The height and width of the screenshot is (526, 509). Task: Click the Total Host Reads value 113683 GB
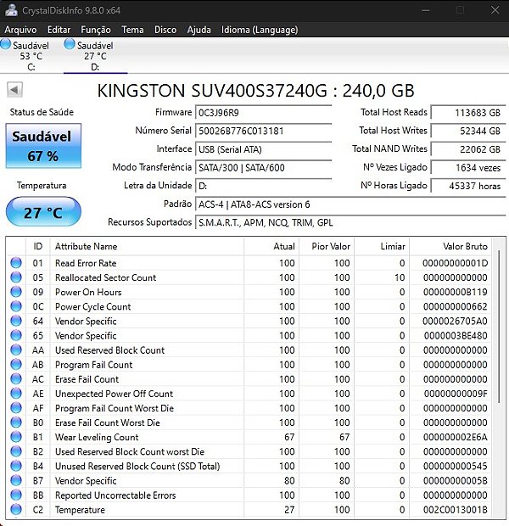[x=468, y=112]
